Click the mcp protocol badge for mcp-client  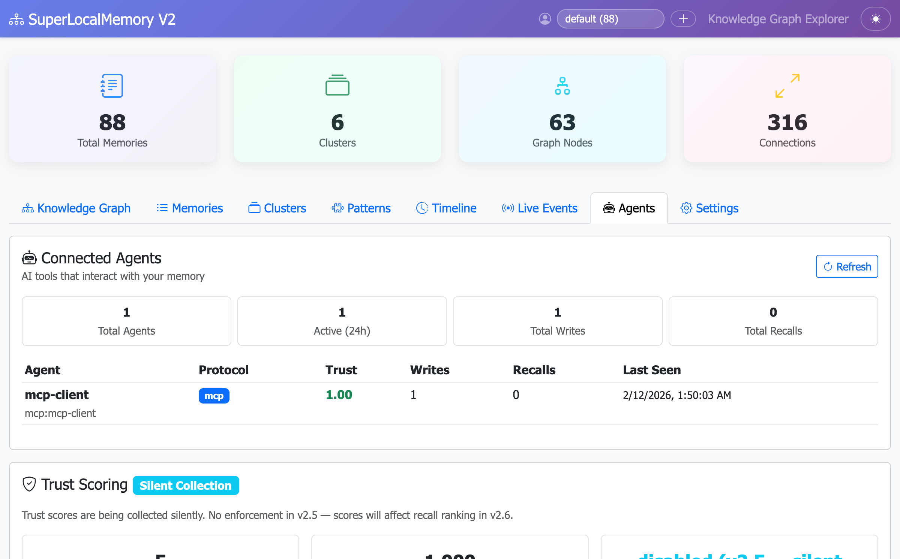214,396
